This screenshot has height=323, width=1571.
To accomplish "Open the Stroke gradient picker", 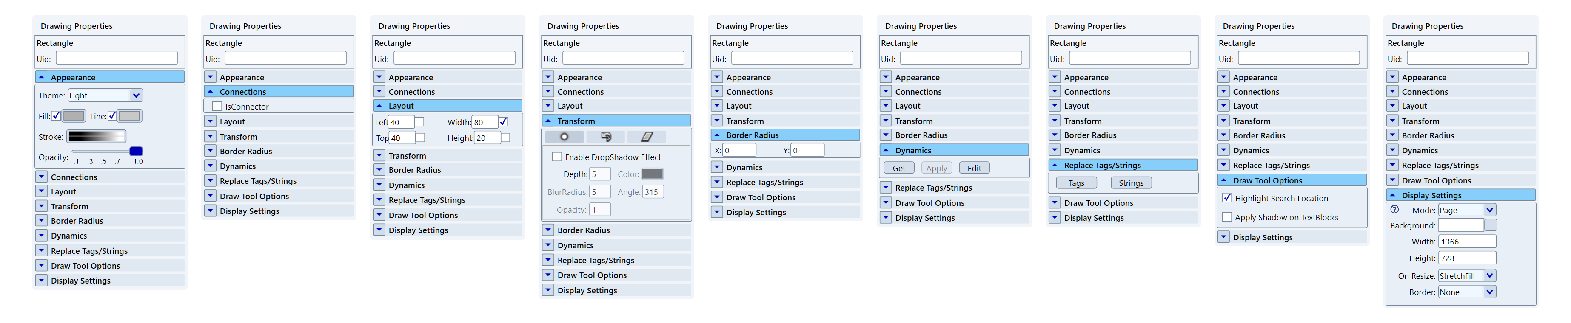I will tap(97, 136).
